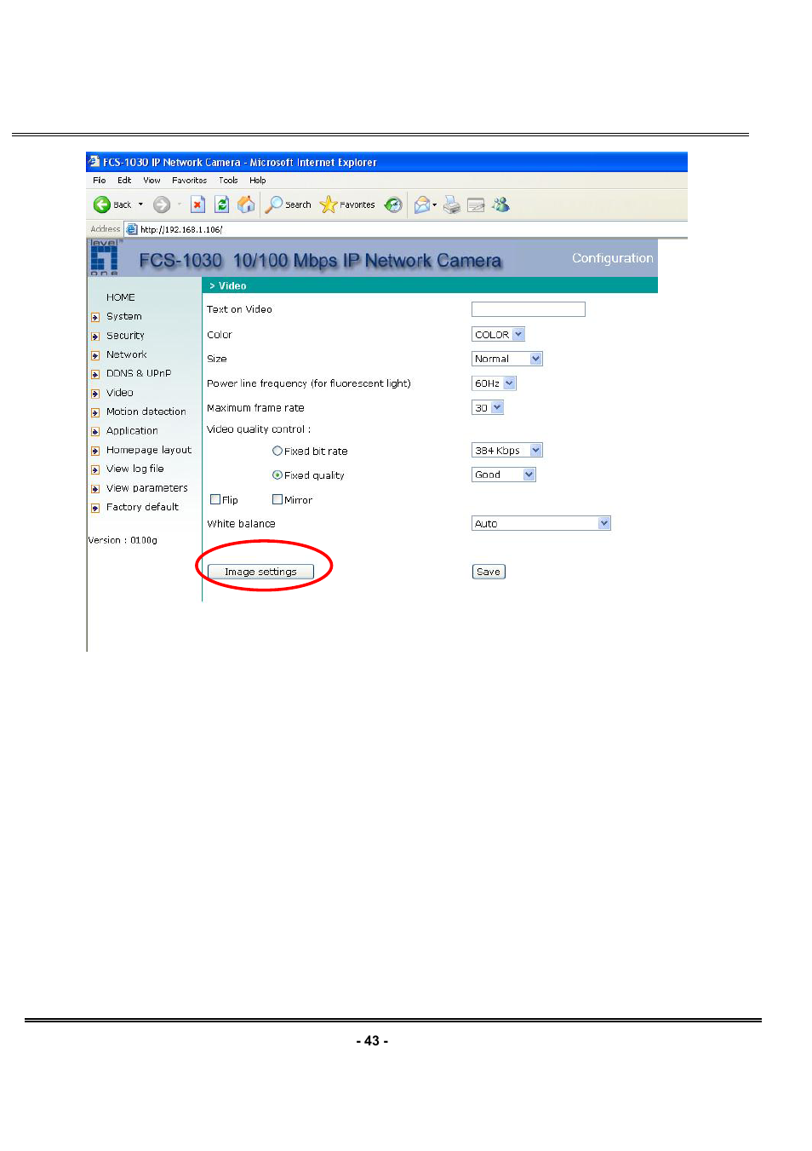Viewport: 812px width, 1151px height.
Task: Go to HOME link in sidebar
Action: (x=121, y=297)
